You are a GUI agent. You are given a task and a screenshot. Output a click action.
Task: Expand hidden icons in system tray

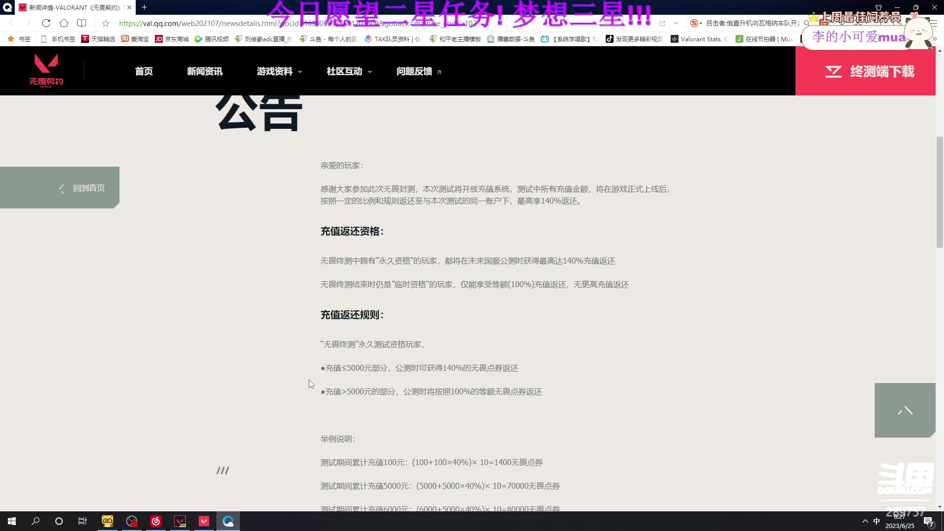[x=864, y=521]
